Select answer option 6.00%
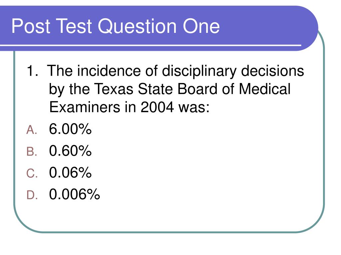341x255 pixels. click(70, 129)
